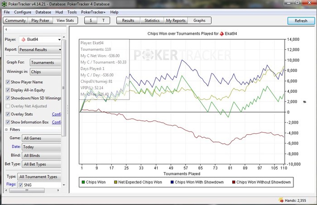This screenshot has width=317, height=205.
Task: Click the hands counter icon in status bar
Action: (281, 200)
